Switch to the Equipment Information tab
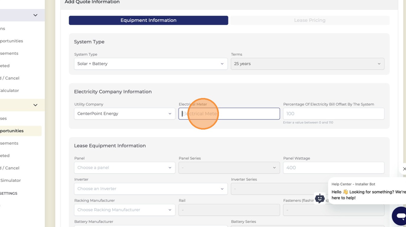 (148, 20)
